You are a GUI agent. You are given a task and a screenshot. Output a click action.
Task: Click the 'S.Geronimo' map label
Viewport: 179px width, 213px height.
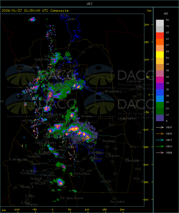click(134, 81)
